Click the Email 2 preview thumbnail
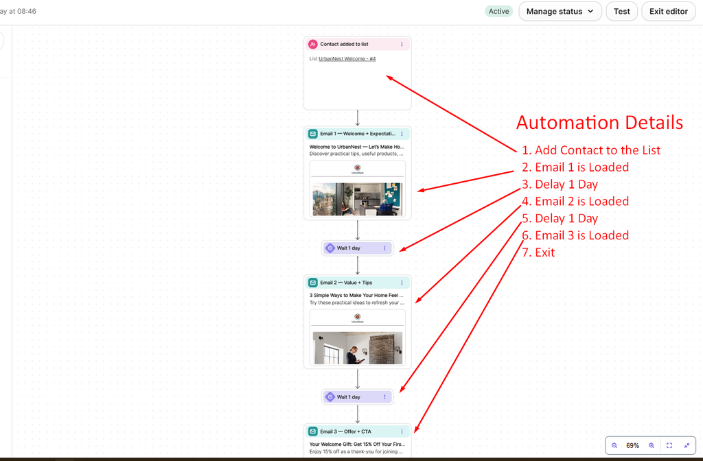 click(x=357, y=338)
